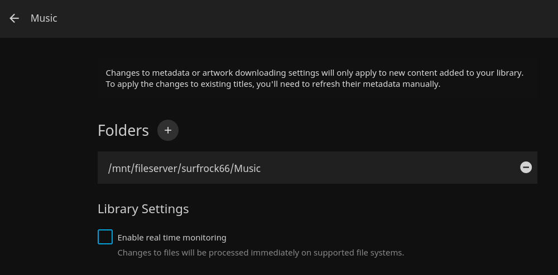Click "Music" at end of folder path

[x=247, y=168]
